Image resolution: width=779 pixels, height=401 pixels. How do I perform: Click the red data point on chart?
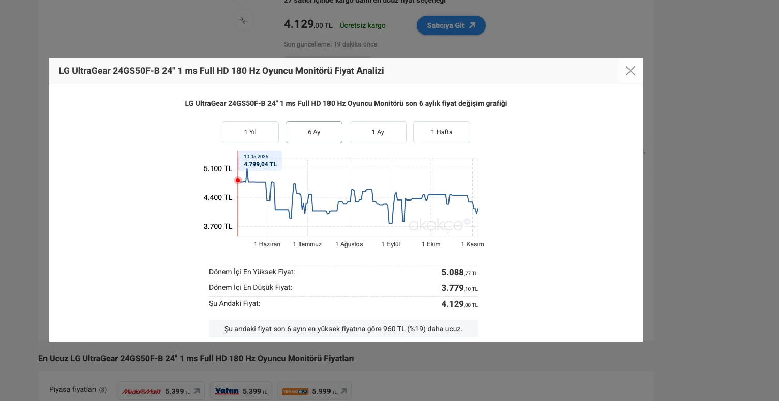[x=238, y=180]
